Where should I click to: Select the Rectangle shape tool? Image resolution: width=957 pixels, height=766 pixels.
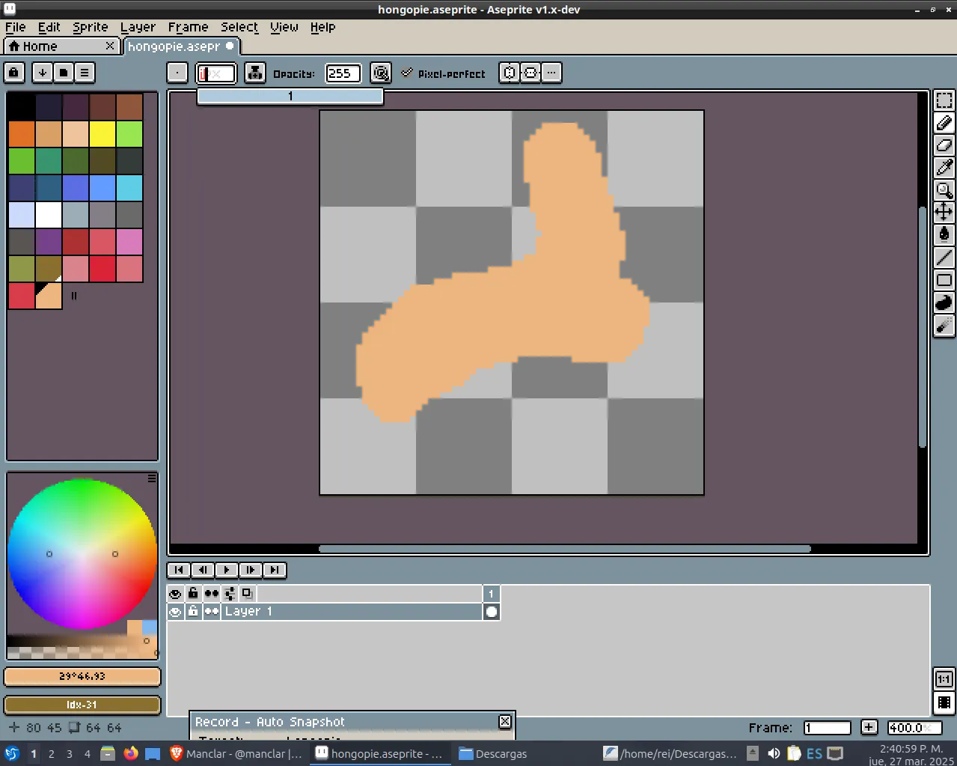pos(944,280)
